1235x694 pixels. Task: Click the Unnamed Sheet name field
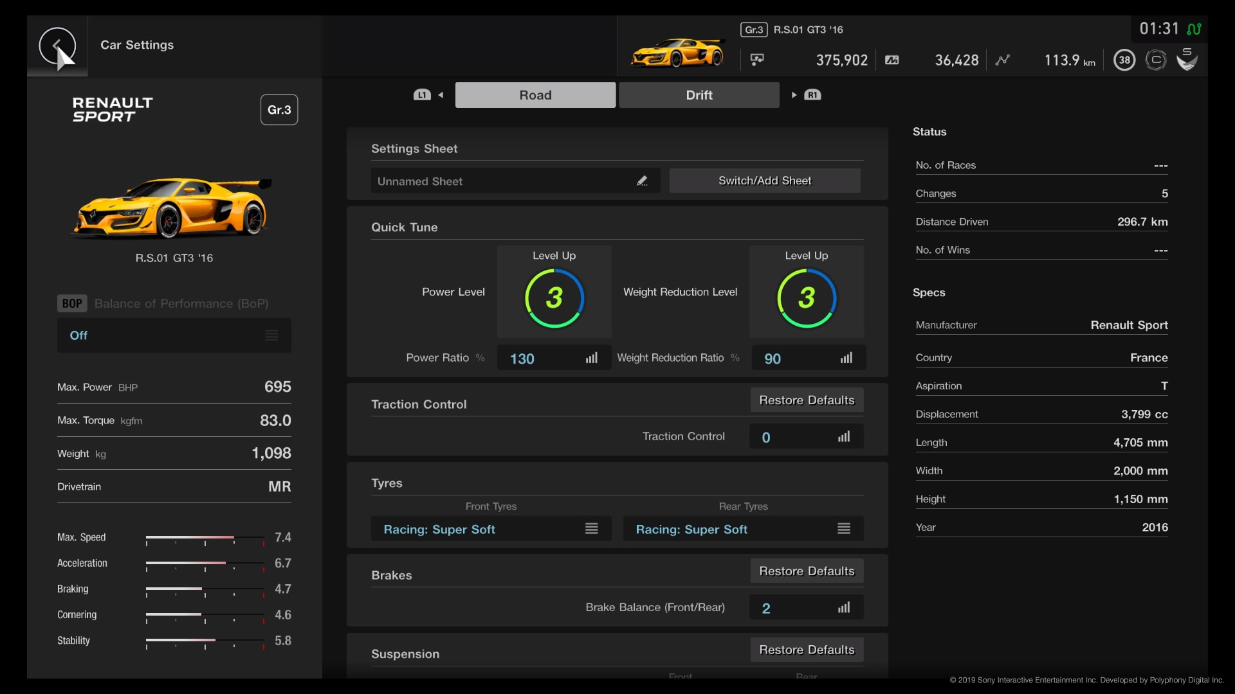[x=516, y=181]
